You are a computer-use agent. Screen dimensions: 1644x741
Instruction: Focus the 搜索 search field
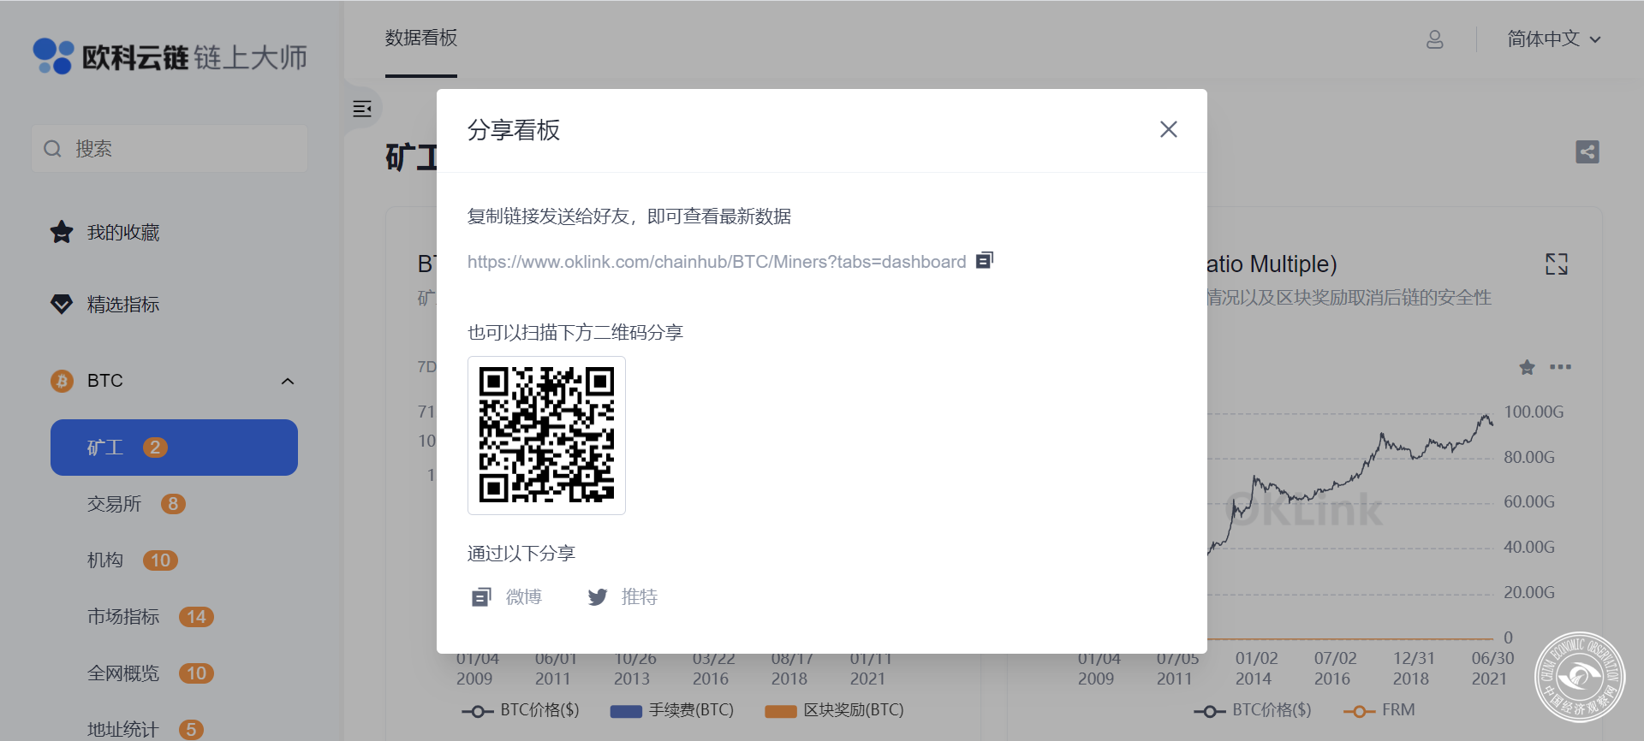[x=170, y=149]
